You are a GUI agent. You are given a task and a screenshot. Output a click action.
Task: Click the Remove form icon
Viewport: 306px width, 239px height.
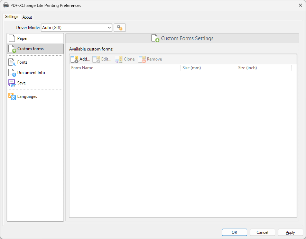(x=141, y=59)
